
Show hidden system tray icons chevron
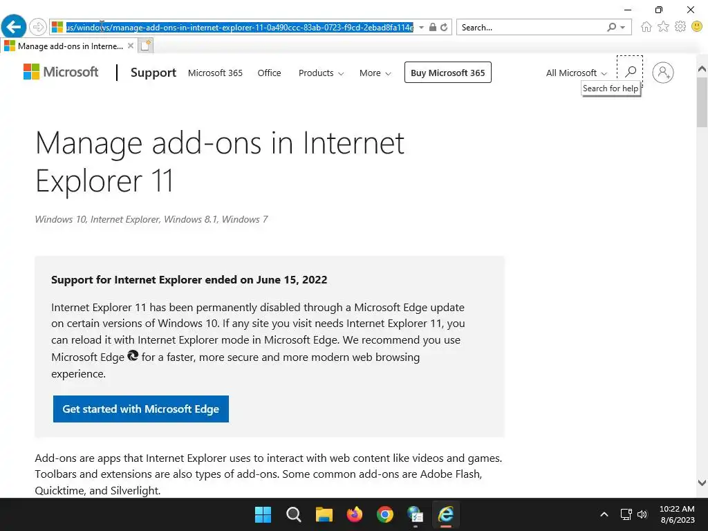click(604, 514)
